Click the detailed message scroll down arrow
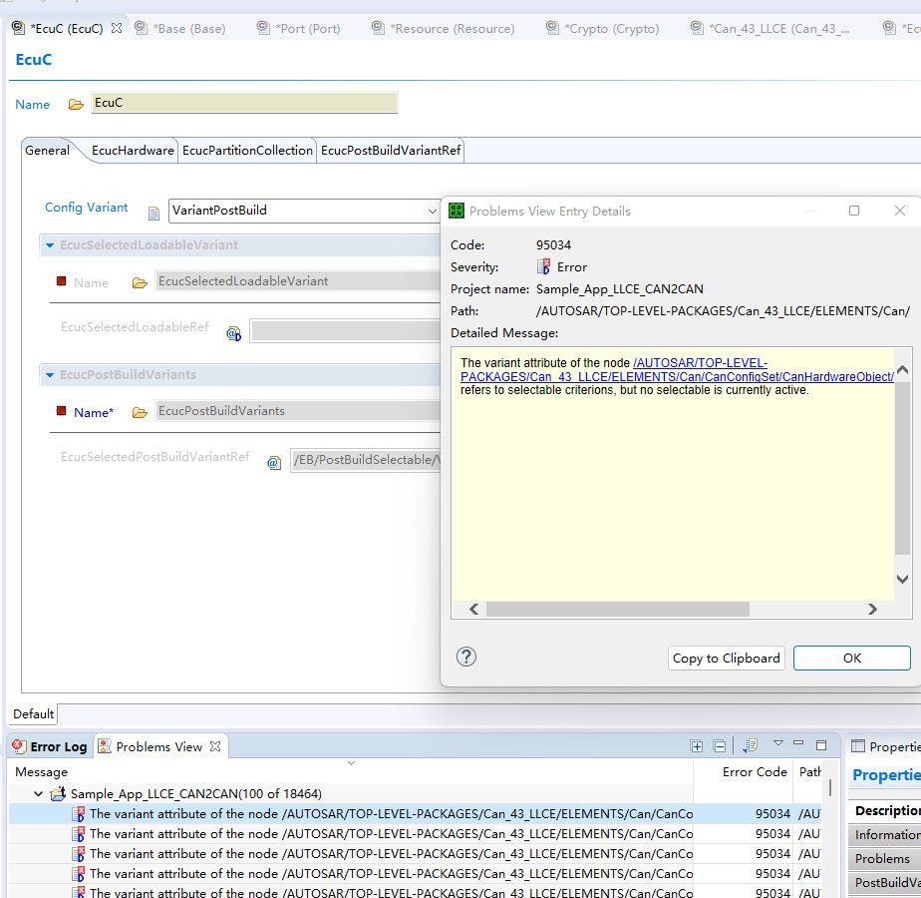Image resolution: width=921 pixels, height=898 pixels. click(x=903, y=579)
